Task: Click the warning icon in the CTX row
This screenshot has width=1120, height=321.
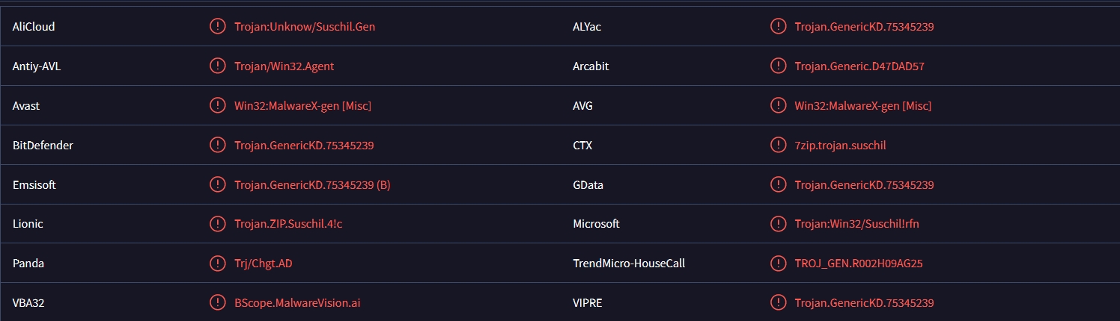Action: [778, 146]
